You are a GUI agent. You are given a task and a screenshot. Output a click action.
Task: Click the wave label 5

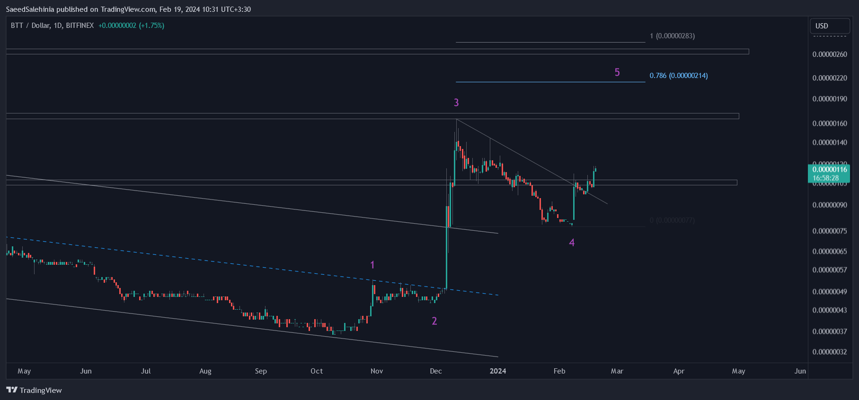(617, 72)
